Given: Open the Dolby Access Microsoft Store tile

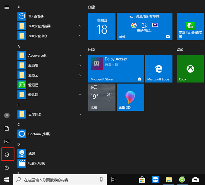Looking at the screenshot, I should (x=116, y=69).
